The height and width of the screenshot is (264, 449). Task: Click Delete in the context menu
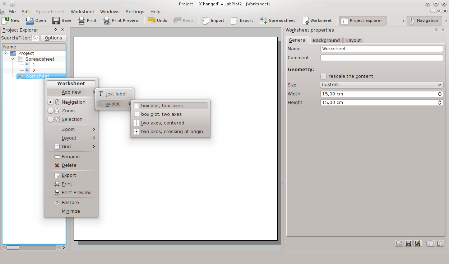[69, 165]
